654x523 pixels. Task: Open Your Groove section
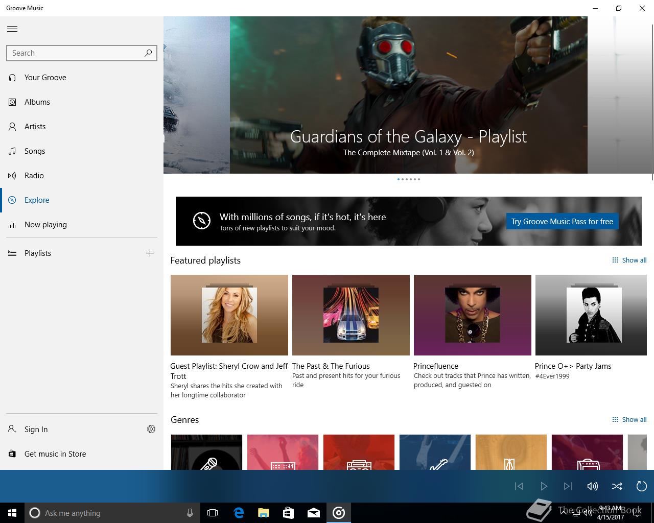82,78
